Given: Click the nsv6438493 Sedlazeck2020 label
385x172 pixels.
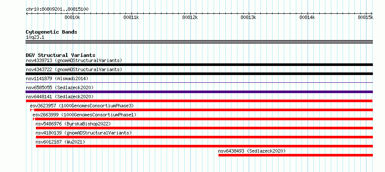Looking at the screenshot, I should click(252, 151).
